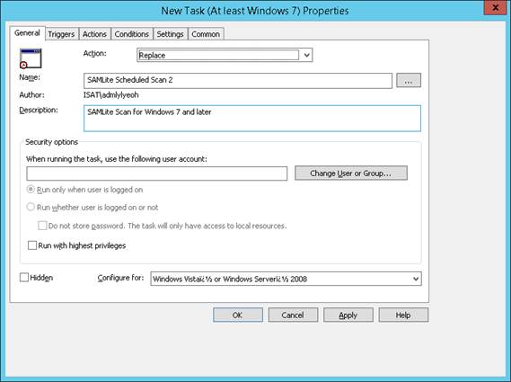Confirm with the OK button

point(238,315)
